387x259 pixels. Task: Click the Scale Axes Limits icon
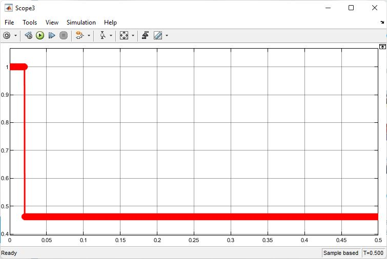(x=124, y=35)
